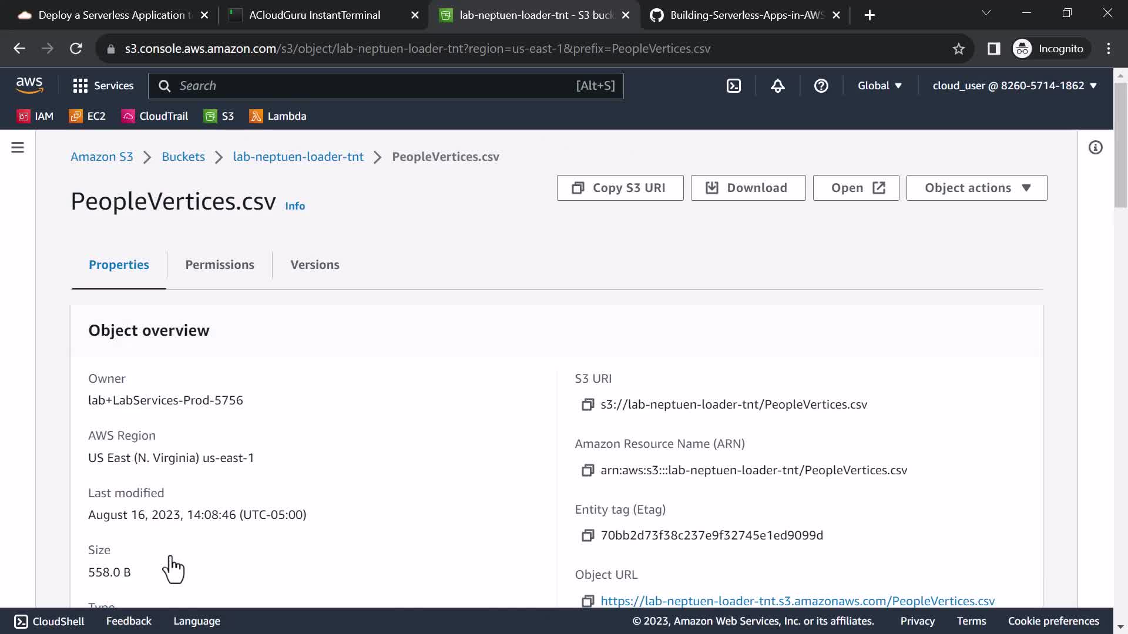
Task: Open the Services grid menu
Action: [x=103, y=86]
